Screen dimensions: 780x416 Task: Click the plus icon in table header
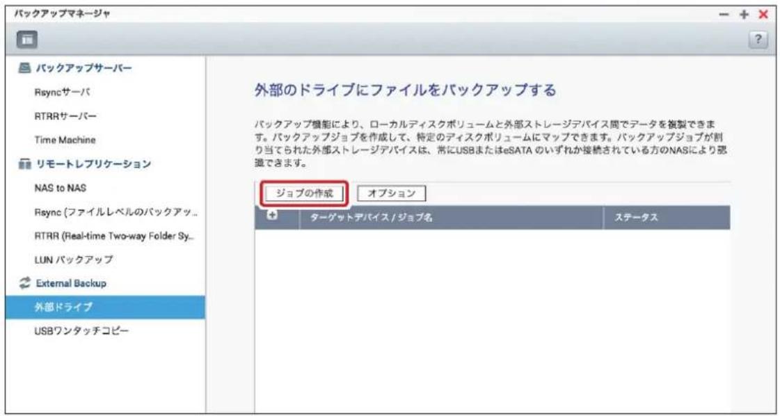click(x=271, y=215)
